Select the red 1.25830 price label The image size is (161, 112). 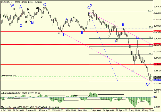click(x=157, y=64)
